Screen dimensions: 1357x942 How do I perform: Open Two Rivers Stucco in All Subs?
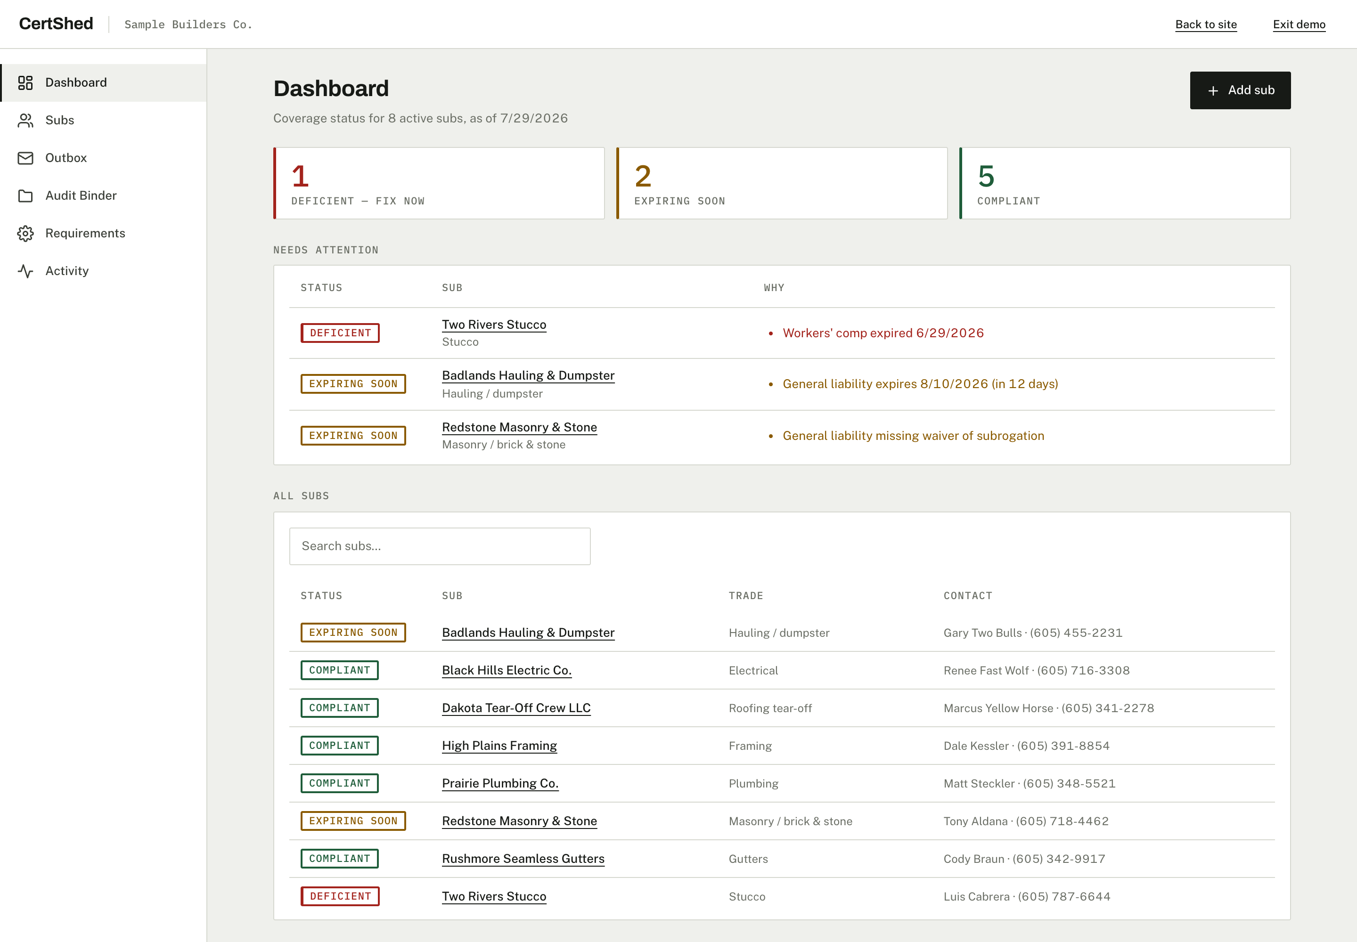[x=494, y=897]
